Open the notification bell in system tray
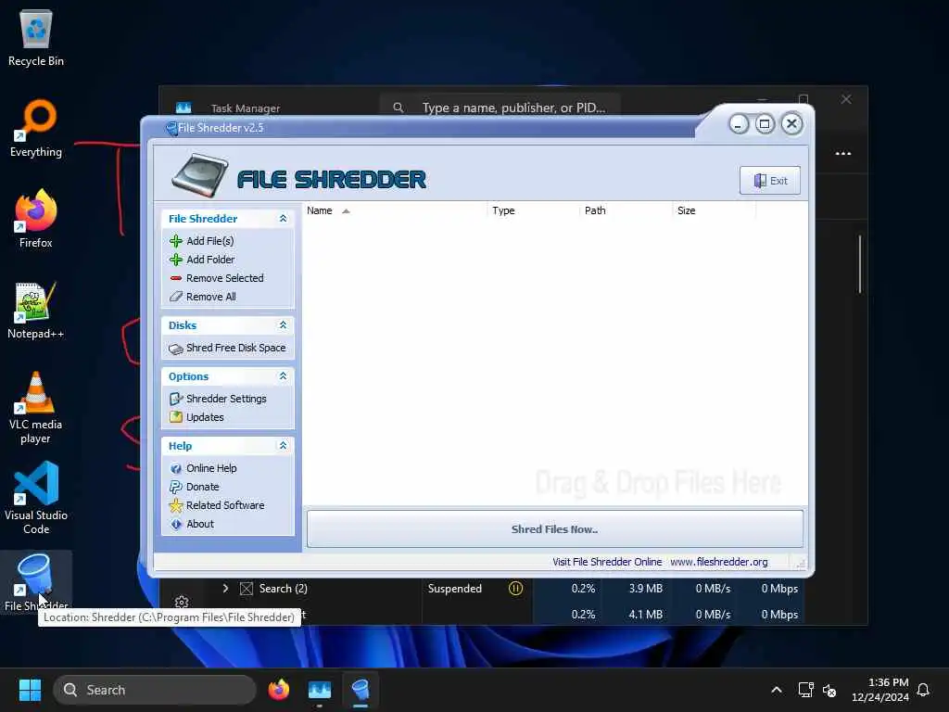Viewport: 949px width, 712px height. point(923,690)
